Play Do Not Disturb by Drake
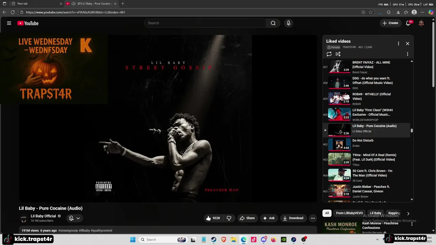The height and width of the screenshot is (245, 436). pyautogui.click(x=366, y=144)
